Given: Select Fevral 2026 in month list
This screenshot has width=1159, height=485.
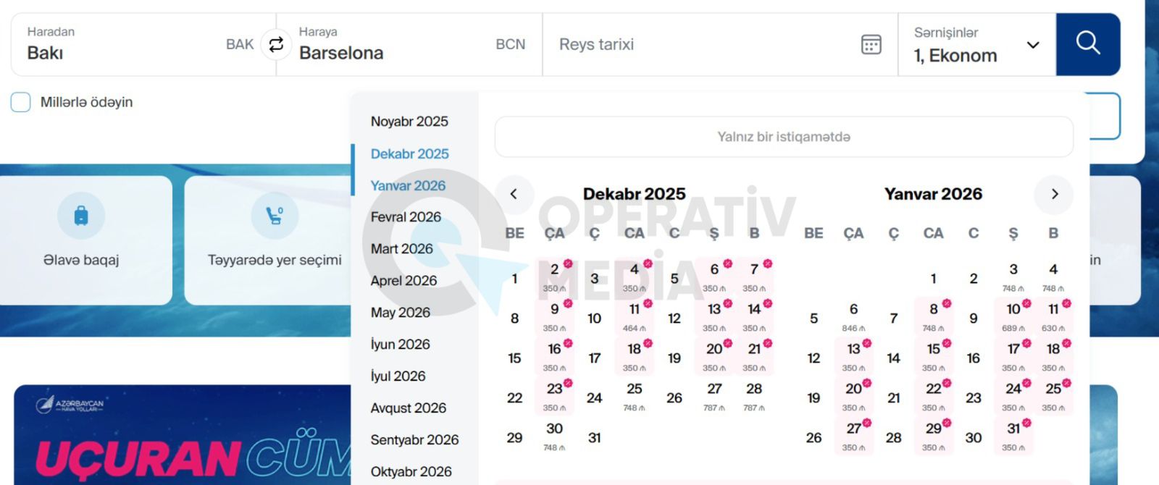Looking at the screenshot, I should tap(406, 217).
